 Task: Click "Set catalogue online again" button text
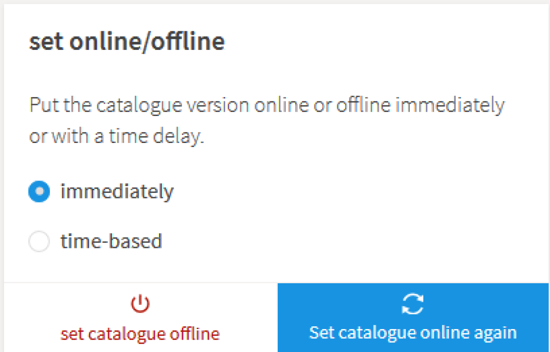pyautogui.click(x=413, y=332)
